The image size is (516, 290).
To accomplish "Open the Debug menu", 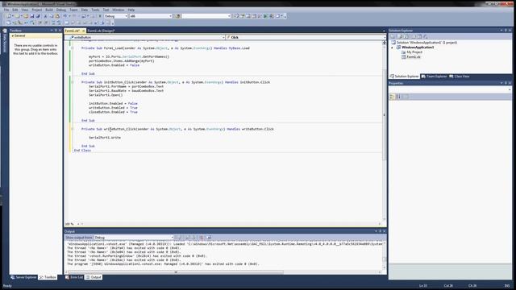I will coord(61,10).
